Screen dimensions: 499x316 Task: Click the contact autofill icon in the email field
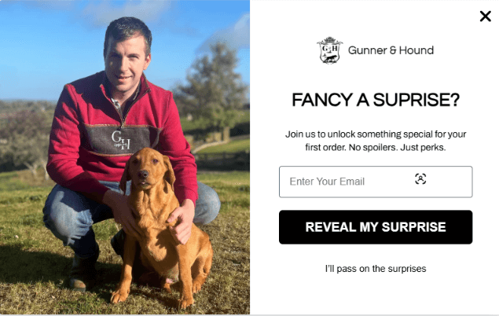click(420, 179)
